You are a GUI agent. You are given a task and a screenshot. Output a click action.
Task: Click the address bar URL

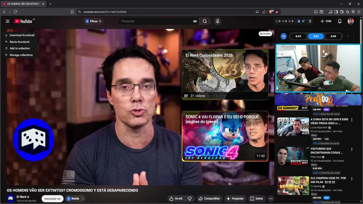coord(105,12)
